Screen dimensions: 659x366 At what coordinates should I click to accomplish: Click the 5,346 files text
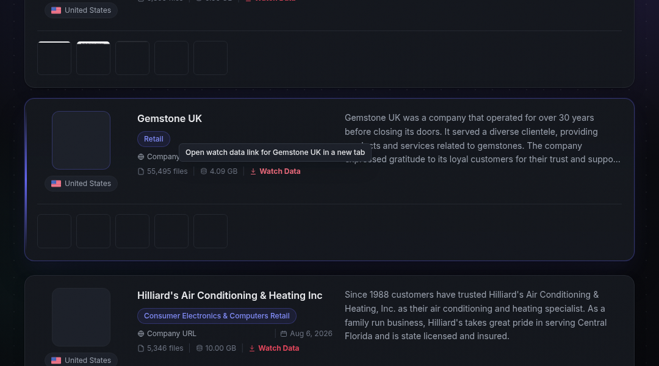(165, 348)
